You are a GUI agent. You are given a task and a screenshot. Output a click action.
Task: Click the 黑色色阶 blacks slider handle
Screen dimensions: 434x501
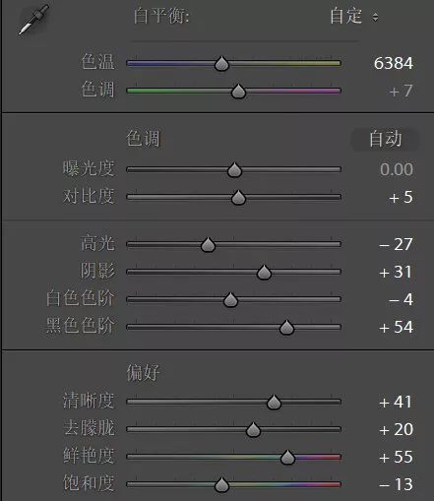(287, 328)
